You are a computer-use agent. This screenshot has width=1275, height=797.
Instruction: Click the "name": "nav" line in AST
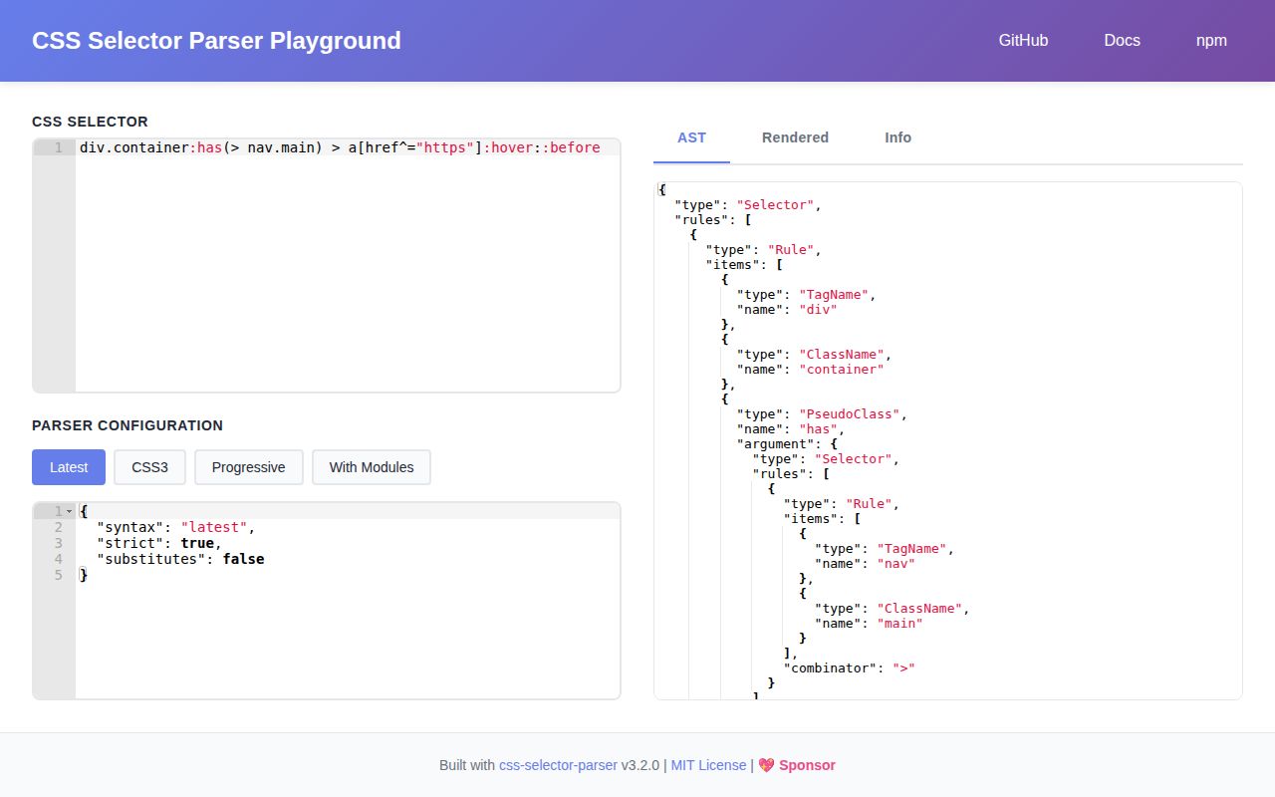click(x=865, y=564)
